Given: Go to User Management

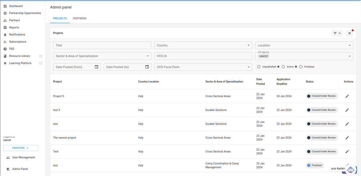Looking at the screenshot, I should 23,158.
